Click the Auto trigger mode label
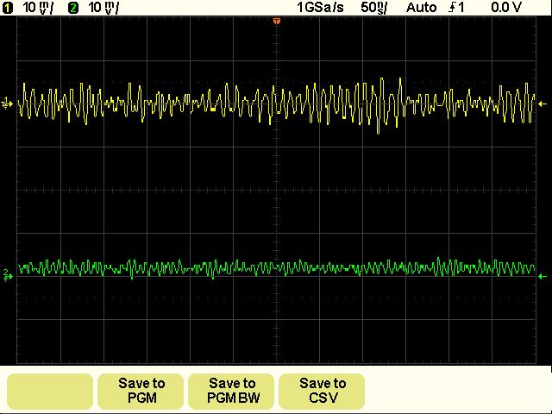 coord(422,8)
